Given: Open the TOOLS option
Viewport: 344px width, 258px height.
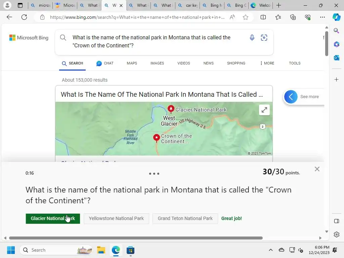Looking at the screenshot, I should click(295, 63).
